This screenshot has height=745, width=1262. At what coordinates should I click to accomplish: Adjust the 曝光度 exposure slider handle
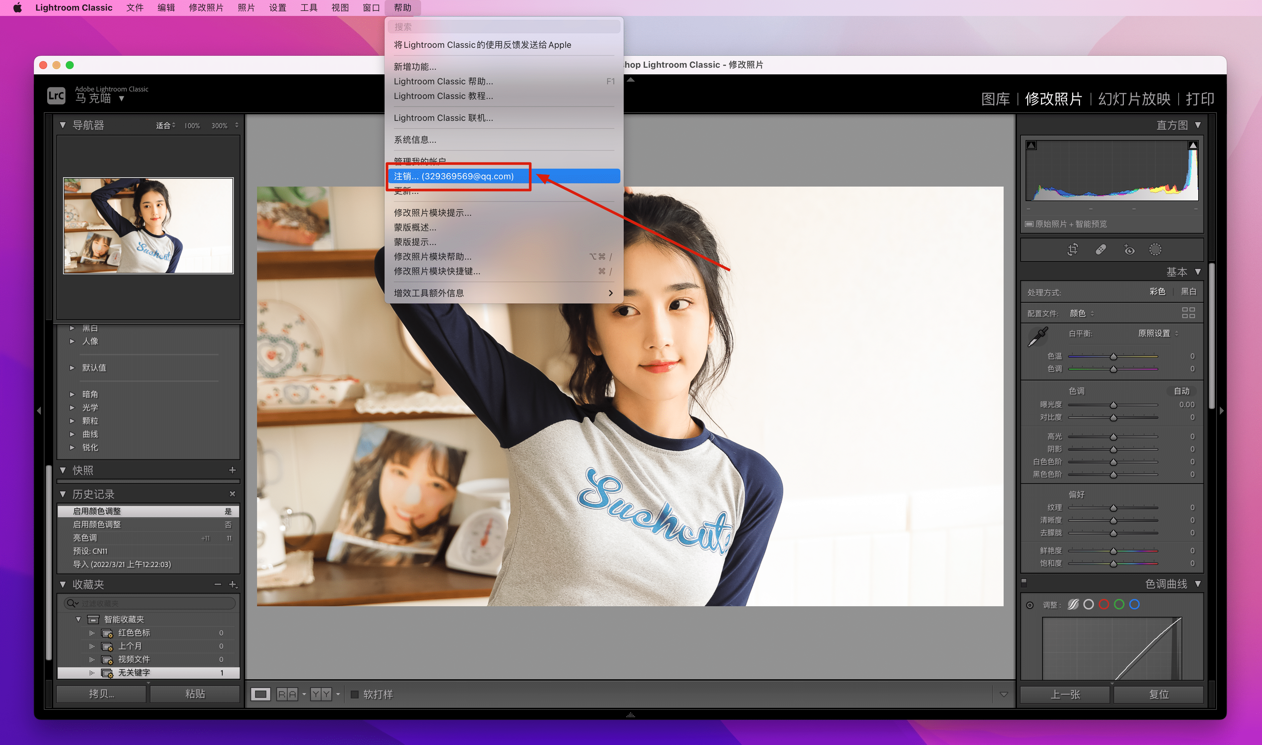[x=1113, y=405]
